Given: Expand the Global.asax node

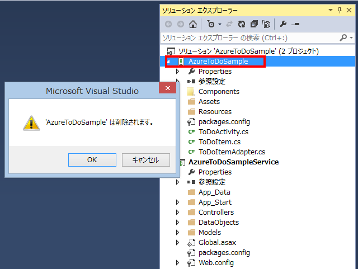Looking at the screenshot, I should click(177, 242).
